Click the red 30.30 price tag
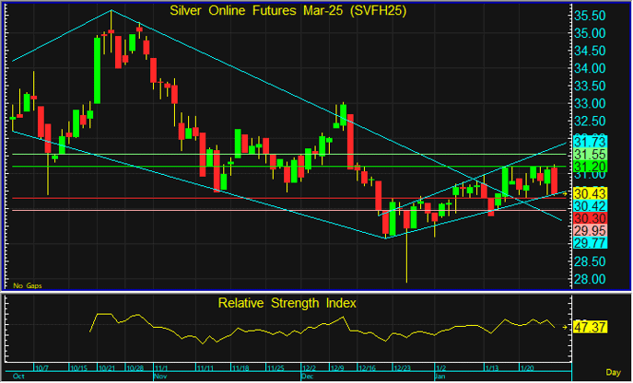This screenshot has height=383, width=633. click(x=588, y=217)
